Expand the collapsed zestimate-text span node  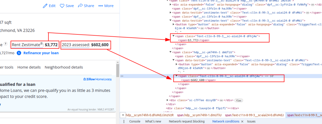click(170, 13)
